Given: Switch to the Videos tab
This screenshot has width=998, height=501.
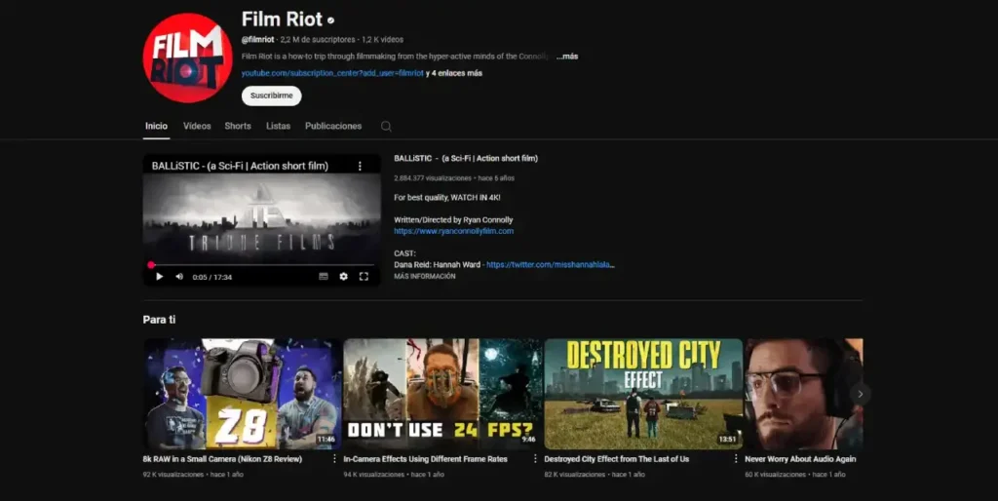Looking at the screenshot, I should (x=197, y=126).
